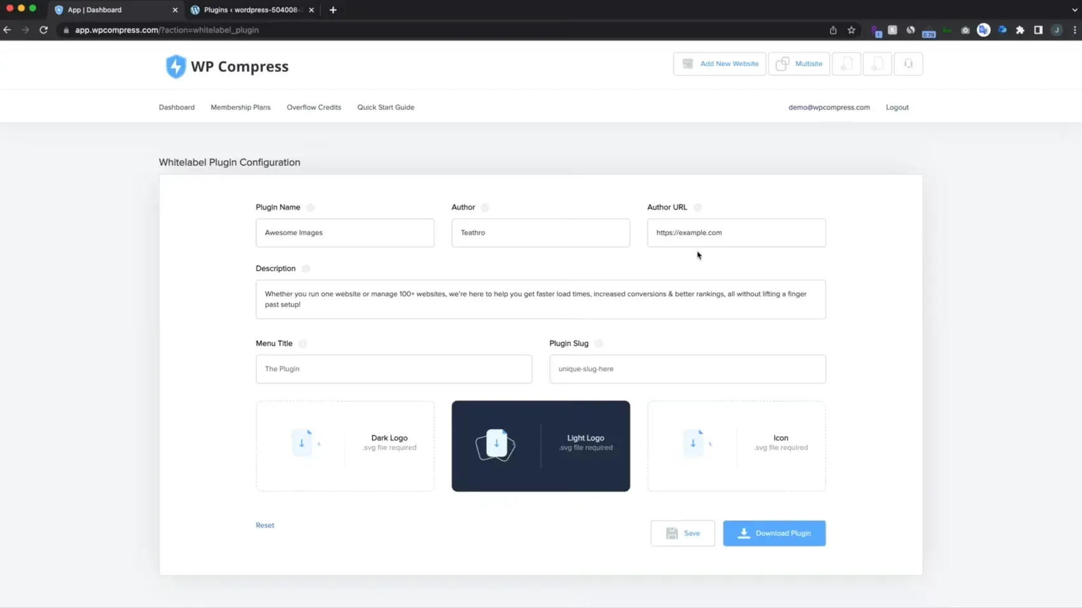Click the Icon svg upload box

(x=736, y=446)
